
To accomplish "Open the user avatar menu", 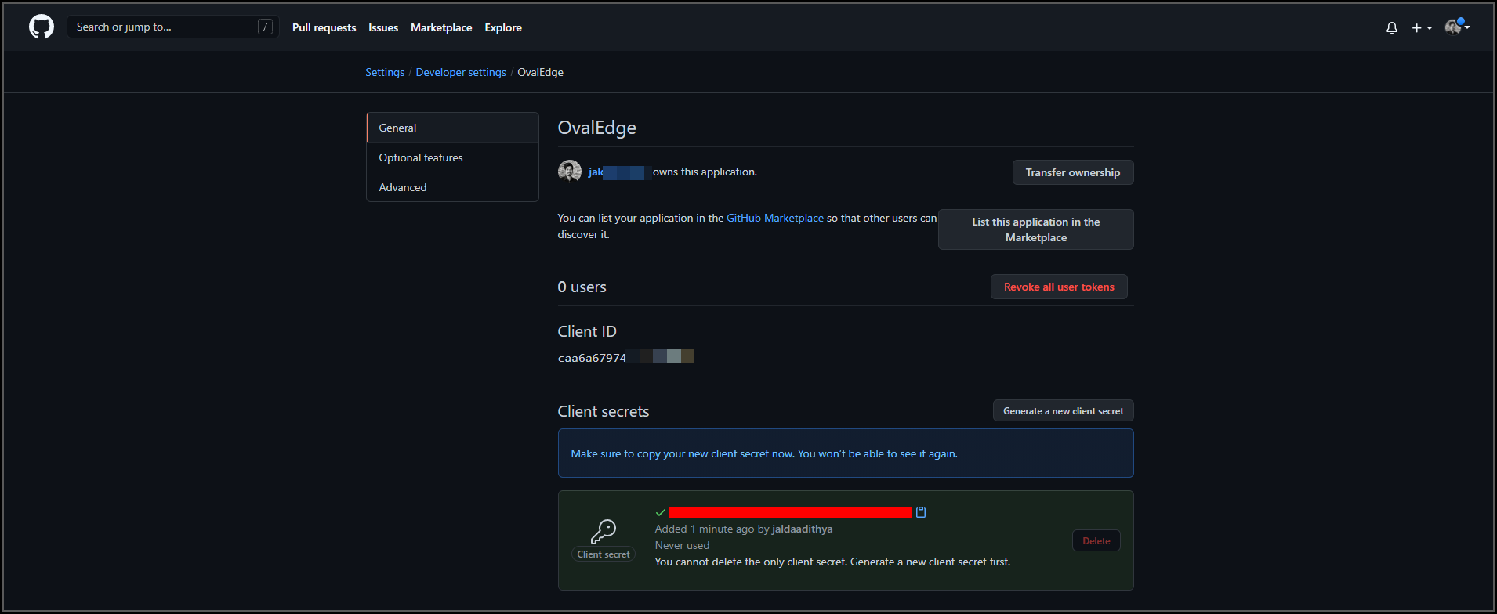I will [1457, 27].
